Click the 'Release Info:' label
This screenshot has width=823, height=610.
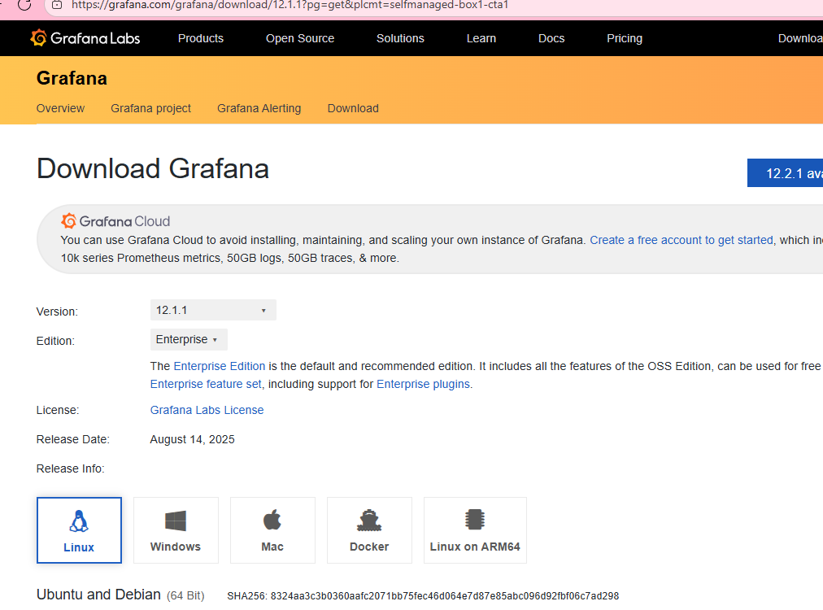coord(70,468)
